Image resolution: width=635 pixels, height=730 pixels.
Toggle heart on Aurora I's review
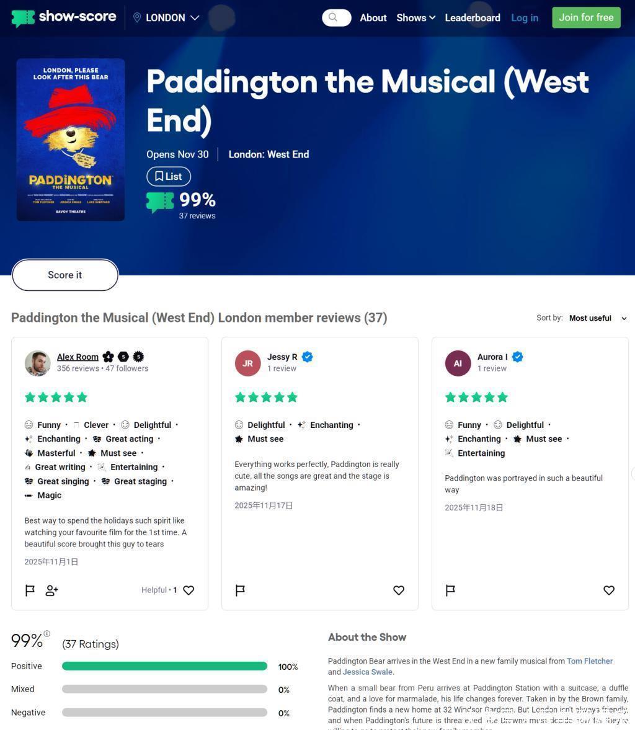click(x=609, y=590)
